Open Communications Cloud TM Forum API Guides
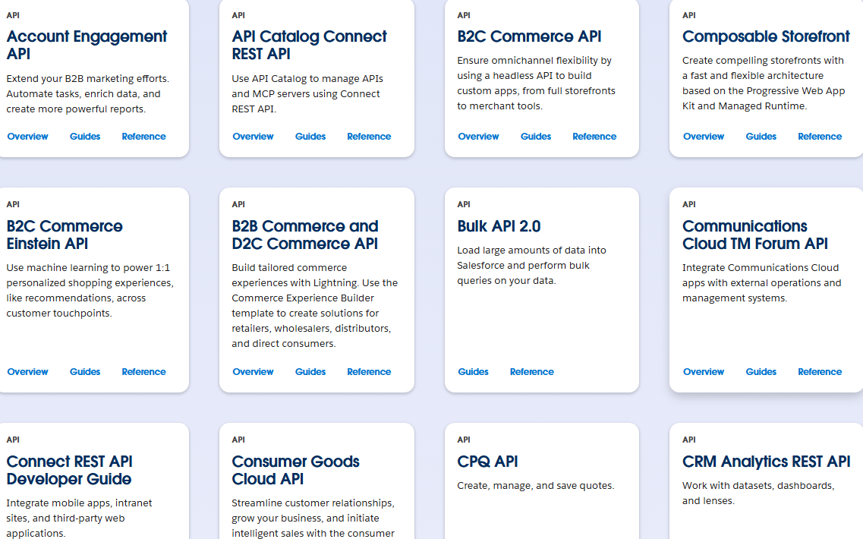 click(x=761, y=372)
